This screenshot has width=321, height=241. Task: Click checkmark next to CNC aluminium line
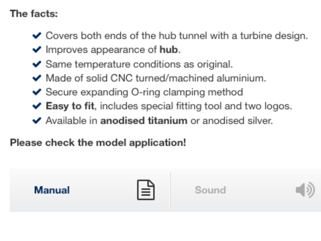(x=37, y=78)
